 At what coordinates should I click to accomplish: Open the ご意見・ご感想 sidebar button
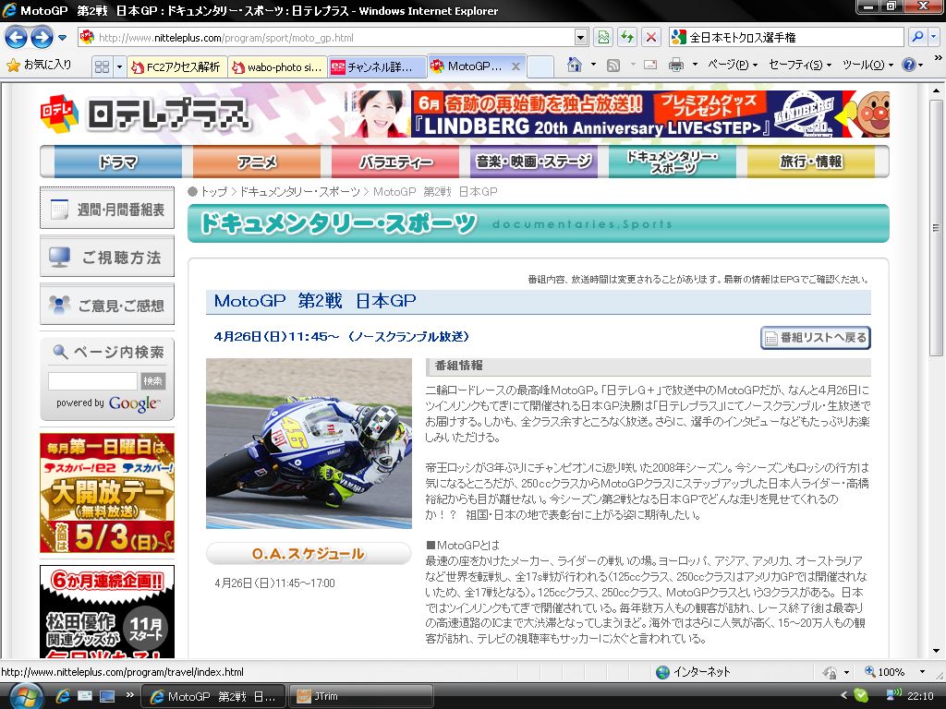[x=107, y=305]
